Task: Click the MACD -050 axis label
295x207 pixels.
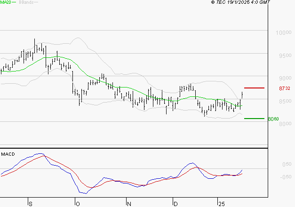Action: click(x=286, y=177)
